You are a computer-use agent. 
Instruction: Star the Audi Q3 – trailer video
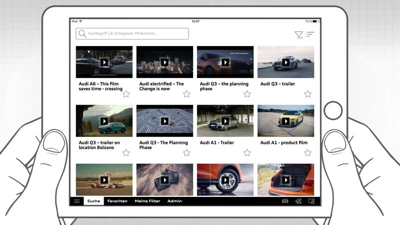(x=307, y=94)
